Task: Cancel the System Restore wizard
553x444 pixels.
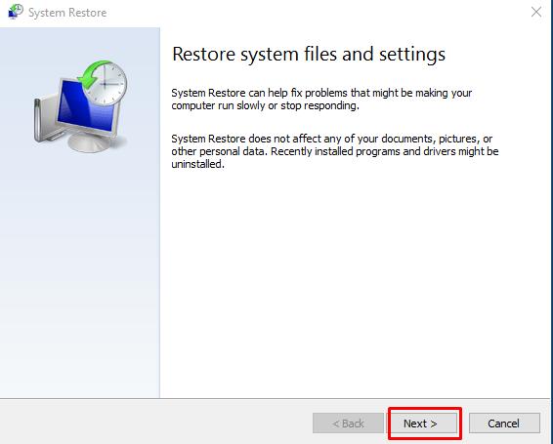Action: click(x=504, y=423)
